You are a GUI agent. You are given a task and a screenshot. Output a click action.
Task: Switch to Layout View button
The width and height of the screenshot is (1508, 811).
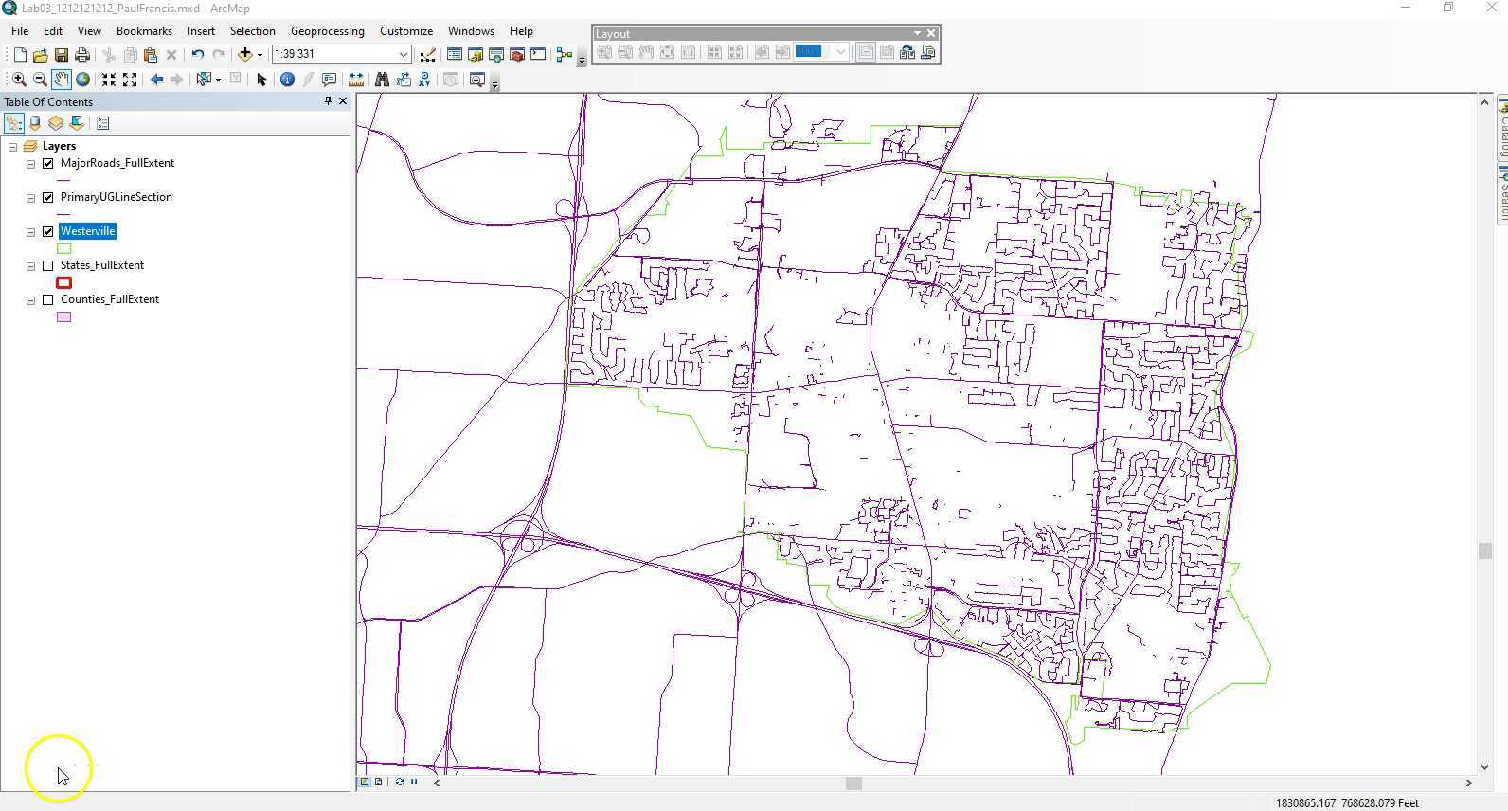coord(378,783)
